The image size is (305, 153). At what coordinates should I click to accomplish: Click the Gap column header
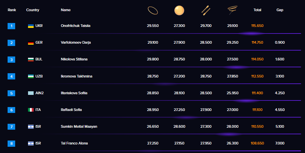(x=280, y=10)
